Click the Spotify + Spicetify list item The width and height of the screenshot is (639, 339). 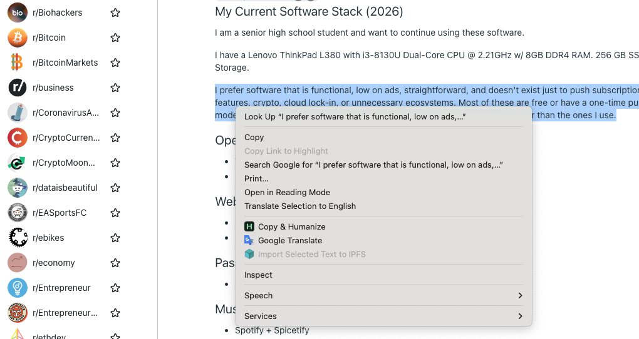(272, 330)
